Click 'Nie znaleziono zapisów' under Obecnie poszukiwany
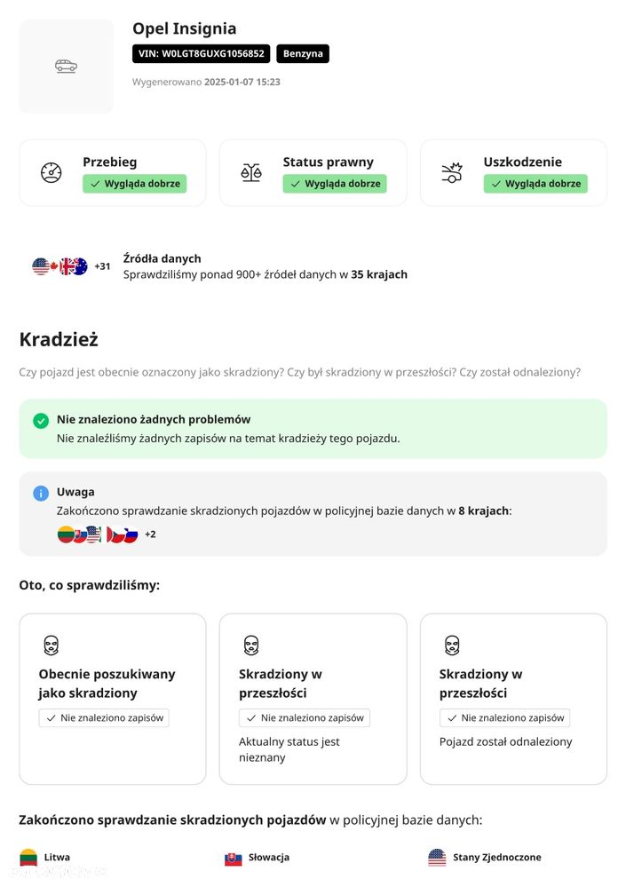This screenshot has height=887, width=626. pos(104,718)
